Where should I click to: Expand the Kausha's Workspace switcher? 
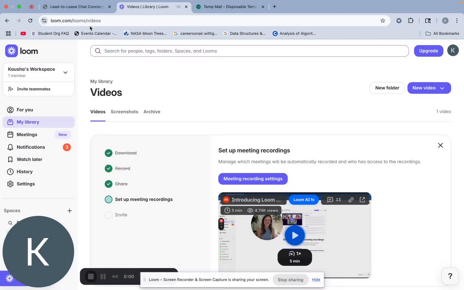click(38, 72)
